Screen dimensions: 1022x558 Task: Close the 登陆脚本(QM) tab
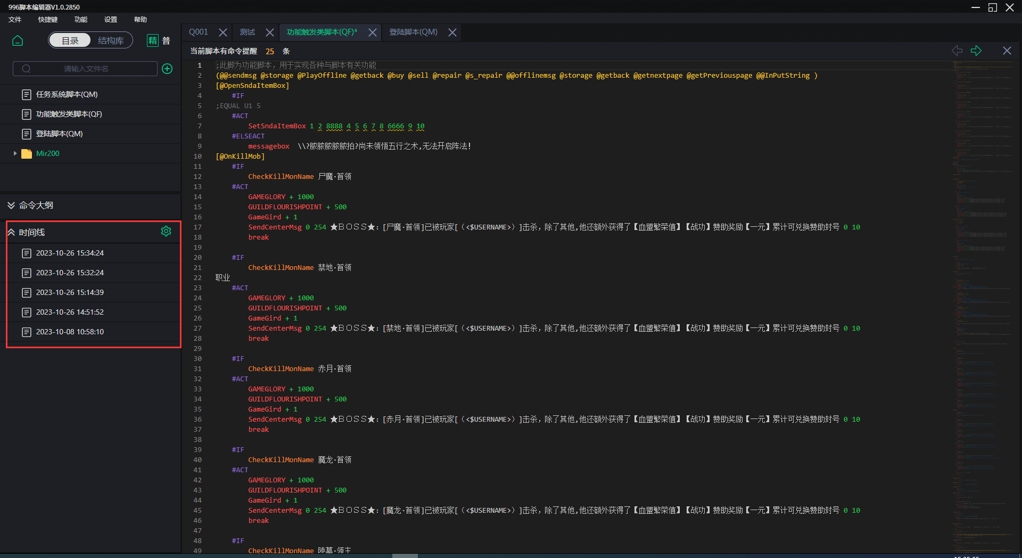pyautogui.click(x=452, y=32)
